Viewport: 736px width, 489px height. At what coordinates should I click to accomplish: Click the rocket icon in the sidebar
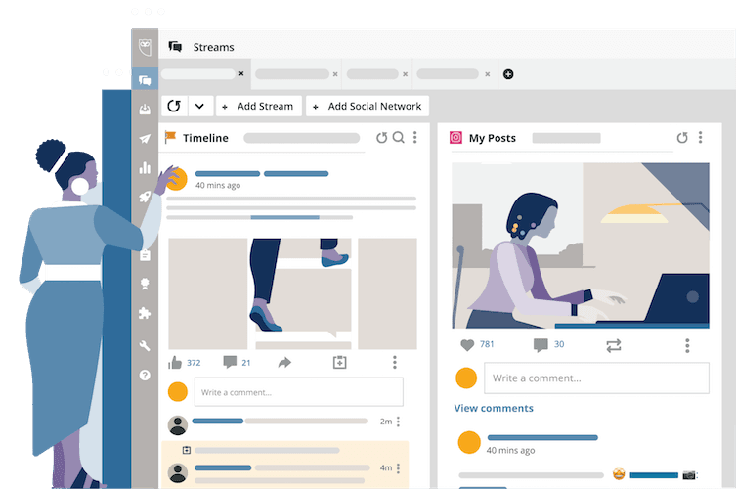(145, 197)
